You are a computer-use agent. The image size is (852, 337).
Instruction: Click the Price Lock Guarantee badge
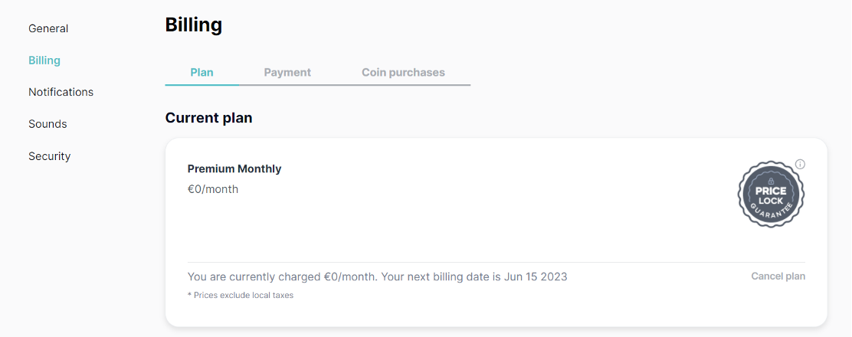[x=771, y=195]
